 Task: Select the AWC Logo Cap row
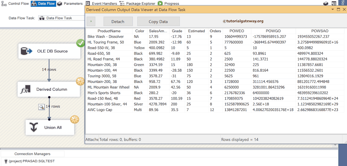[215, 110]
